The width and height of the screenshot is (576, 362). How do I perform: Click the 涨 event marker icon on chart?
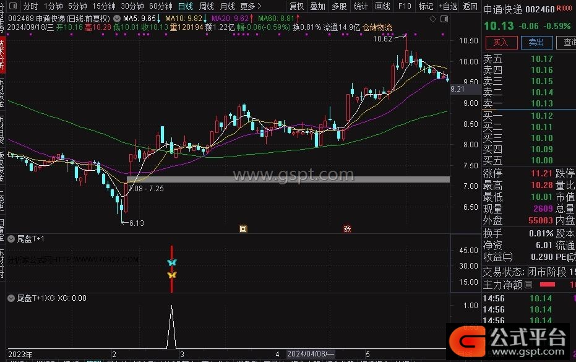click(347, 228)
